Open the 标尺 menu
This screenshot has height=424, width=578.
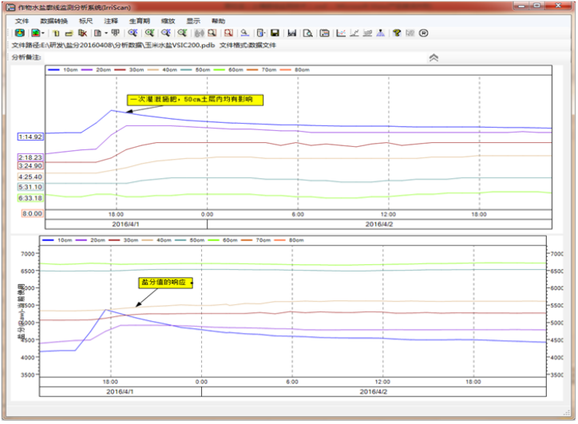[x=86, y=21]
